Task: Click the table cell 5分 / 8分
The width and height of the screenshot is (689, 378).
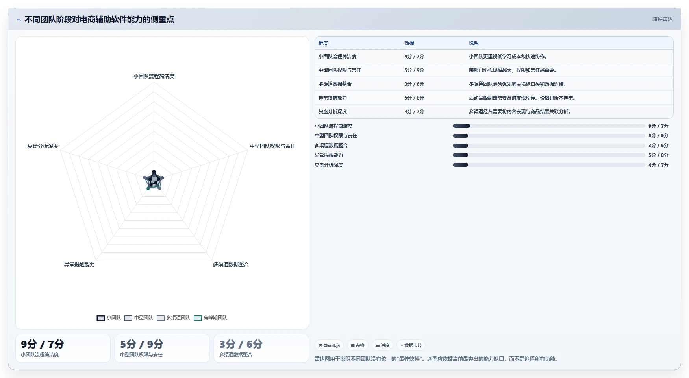Action: [x=414, y=98]
